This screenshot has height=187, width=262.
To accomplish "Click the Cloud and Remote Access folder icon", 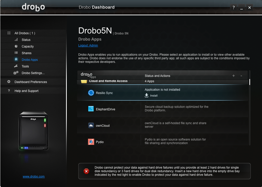I will tap(84, 81).
